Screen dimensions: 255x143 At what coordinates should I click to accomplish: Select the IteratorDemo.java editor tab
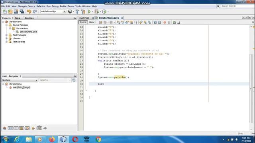coord(109,18)
